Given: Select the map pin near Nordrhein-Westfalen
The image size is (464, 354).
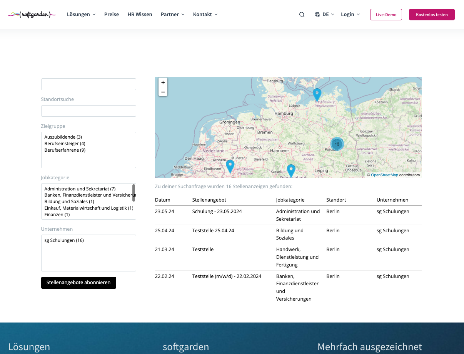Looking at the screenshot, I should pyautogui.click(x=230, y=166).
